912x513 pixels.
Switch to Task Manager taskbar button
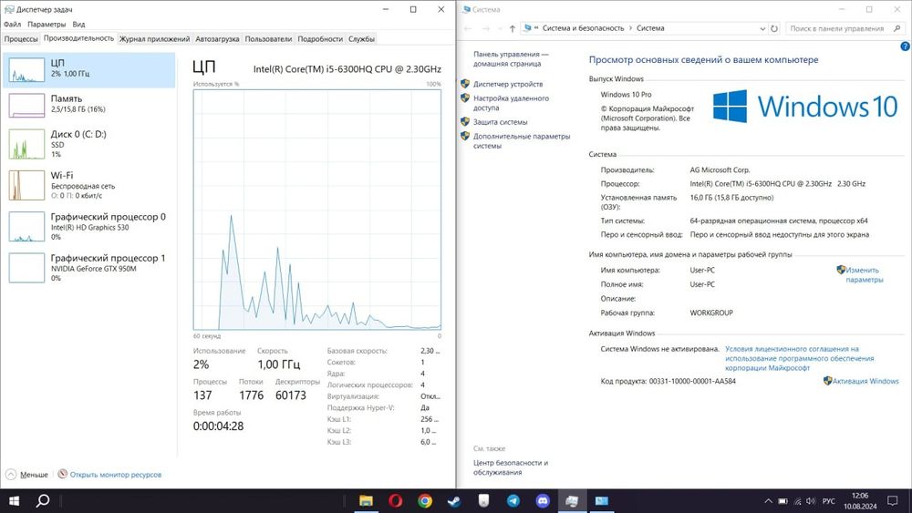(573, 501)
